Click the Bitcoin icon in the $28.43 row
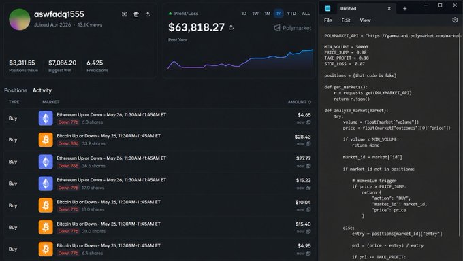 pos(46,140)
